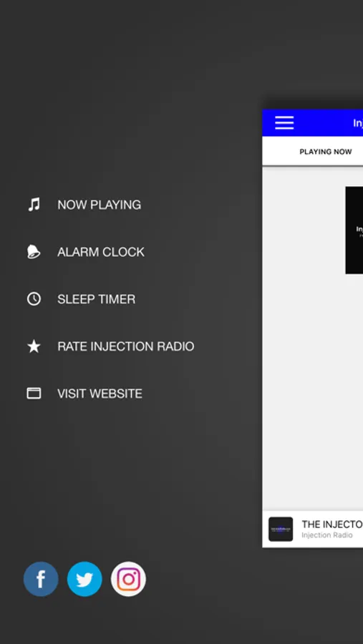Screen dimensions: 363x644
Task: Select NOW PLAYING menu item
Action: coord(99,205)
